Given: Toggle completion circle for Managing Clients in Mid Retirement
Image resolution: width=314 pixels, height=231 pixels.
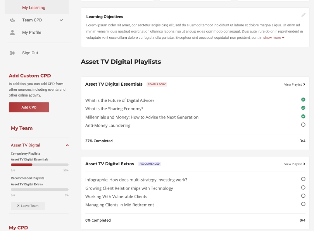Looking at the screenshot, I should (x=303, y=204).
